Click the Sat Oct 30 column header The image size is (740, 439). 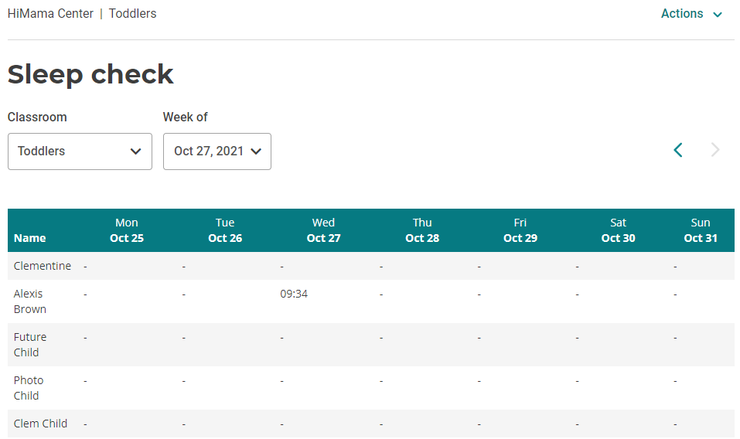[619, 230]
